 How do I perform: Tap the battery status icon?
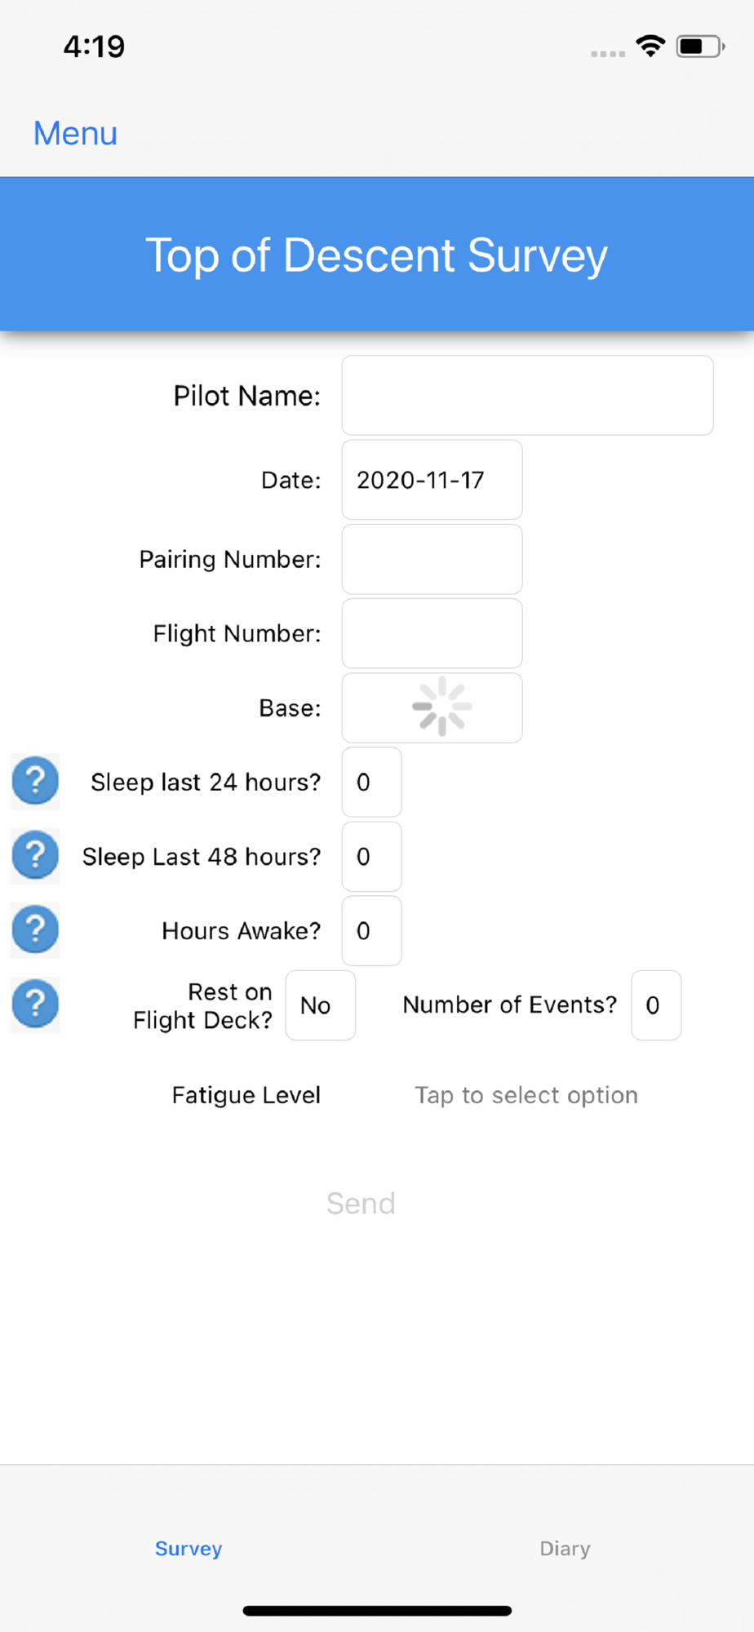click(699, 47)
